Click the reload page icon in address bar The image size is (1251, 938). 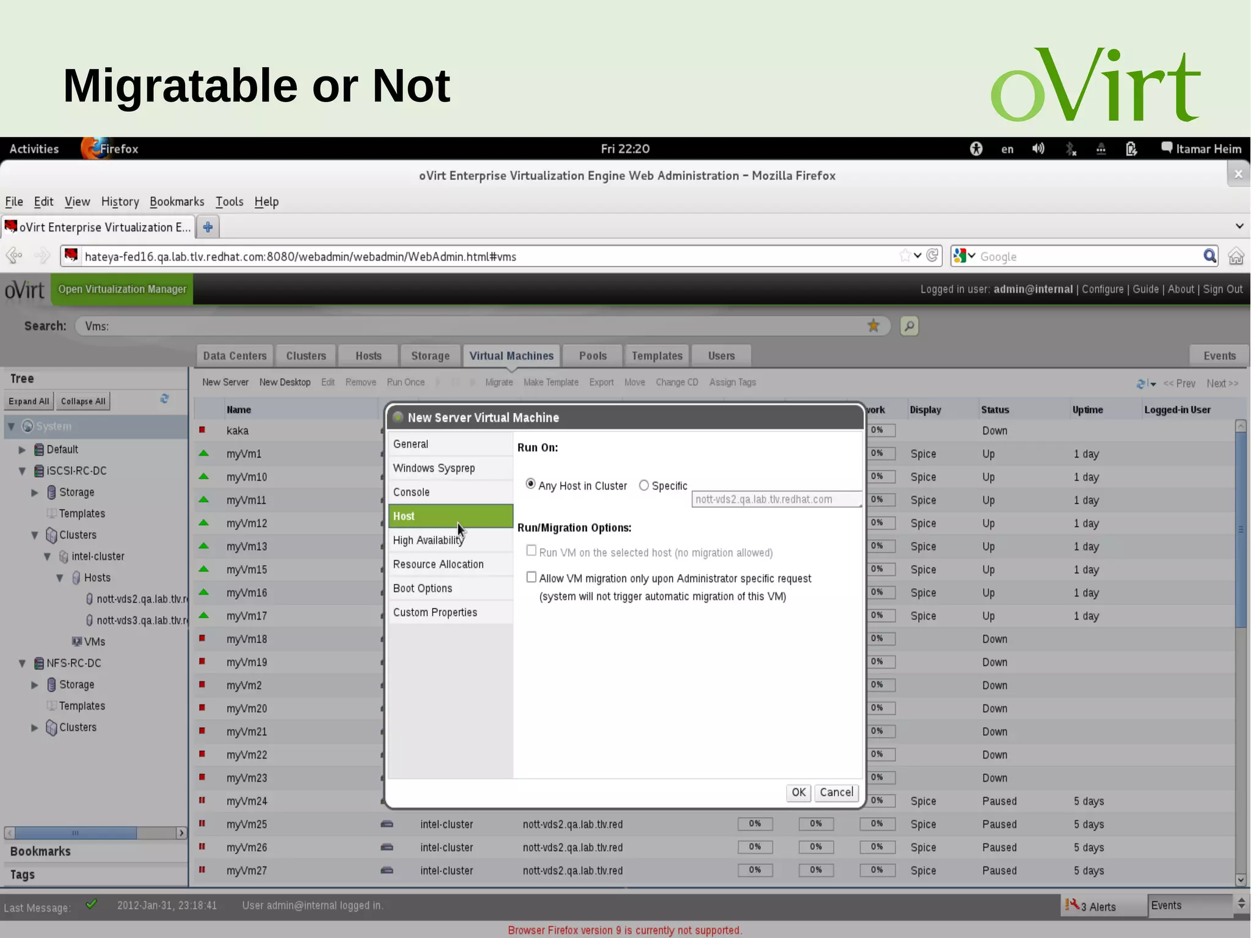932,255
